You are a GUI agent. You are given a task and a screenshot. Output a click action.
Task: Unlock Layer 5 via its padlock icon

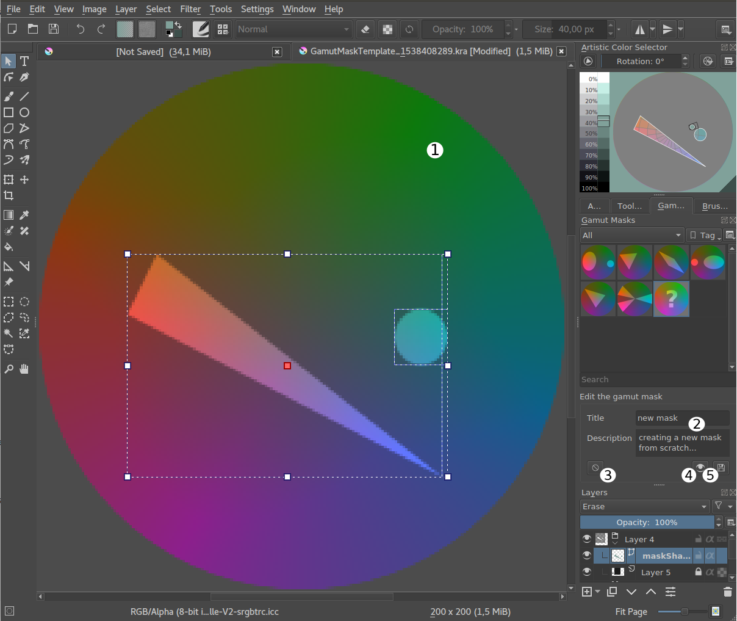tap(699, 572)
